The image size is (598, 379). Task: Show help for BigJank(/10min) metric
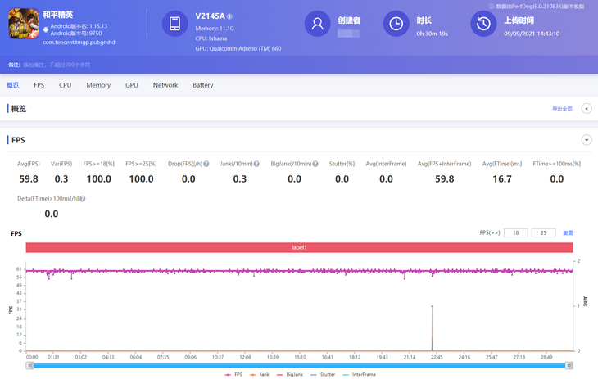pyautogui.click(x=314, y=164)
